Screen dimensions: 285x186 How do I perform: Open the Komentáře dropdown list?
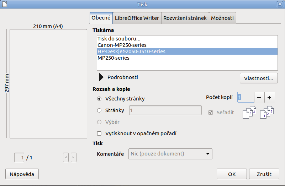170,154
